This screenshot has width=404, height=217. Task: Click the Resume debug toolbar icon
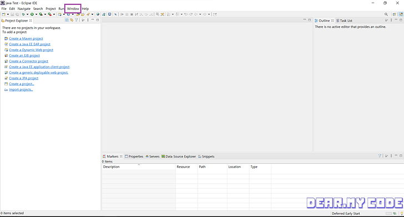(x=122, y=14)
